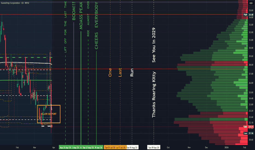The height and width of the screenshot is (150, 255).
Task: Click the 25.00 price axis value
Action: click(x=251, y=92)
